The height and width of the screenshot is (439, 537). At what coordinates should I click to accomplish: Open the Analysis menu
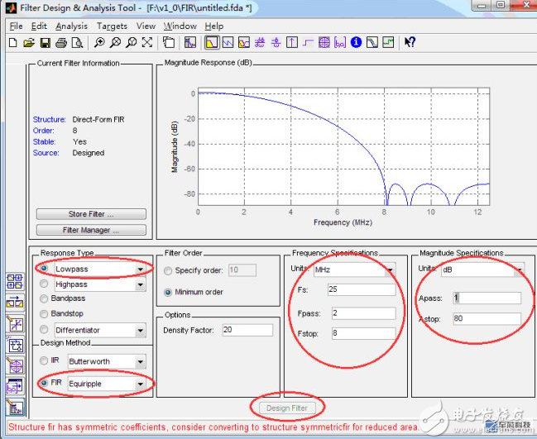[72, 26]
